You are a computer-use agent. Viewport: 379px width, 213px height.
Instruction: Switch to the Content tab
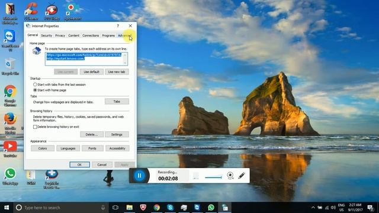[x=73, y=35]
